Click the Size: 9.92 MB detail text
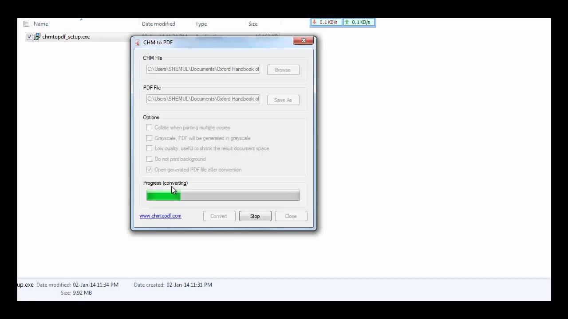 tap(76, 293)
